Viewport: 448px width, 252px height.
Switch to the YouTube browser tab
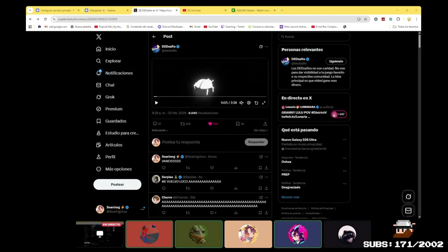205,10
